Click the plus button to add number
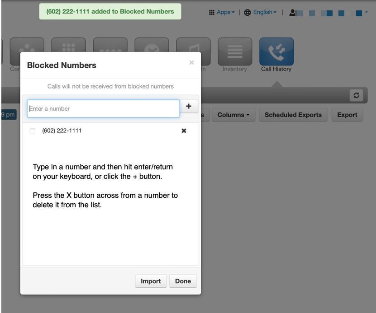This screenshot has height=313, width=376. tap(189, 107)
